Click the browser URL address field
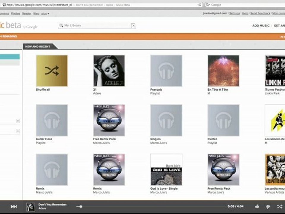The width and height of the screenshot is (285, 214). pos(102,5)
